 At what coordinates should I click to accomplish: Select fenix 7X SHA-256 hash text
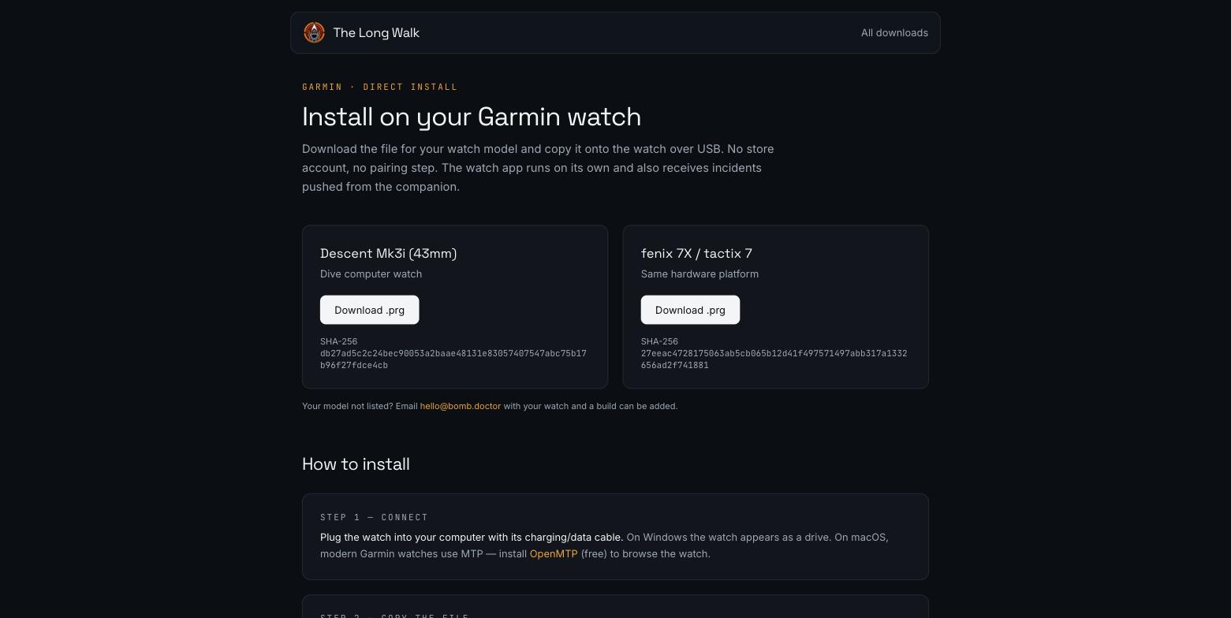pos(774,359)
